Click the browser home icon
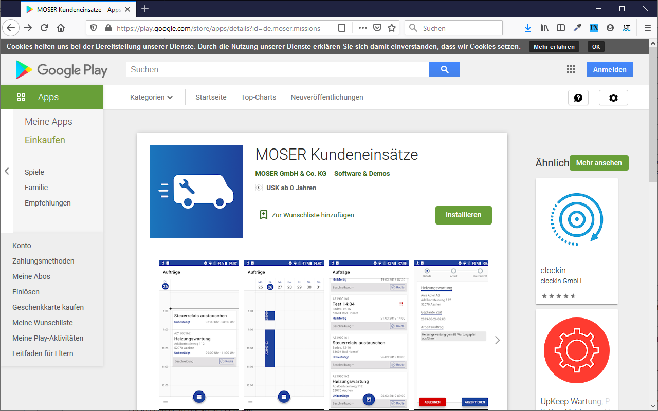658x411 pixels. [61, 28]
